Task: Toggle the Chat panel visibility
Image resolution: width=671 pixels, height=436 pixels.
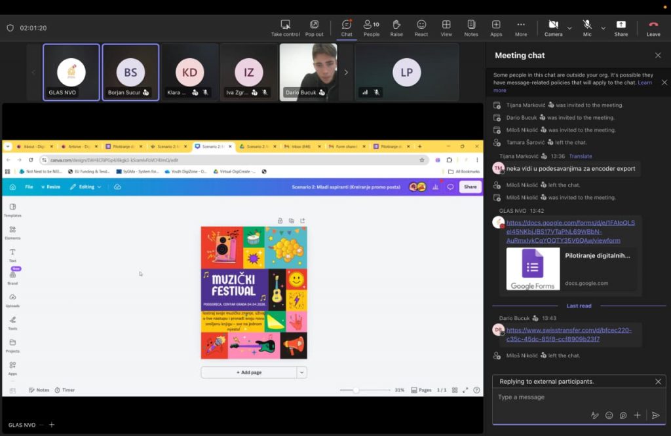Action: [x=347, y=27]
